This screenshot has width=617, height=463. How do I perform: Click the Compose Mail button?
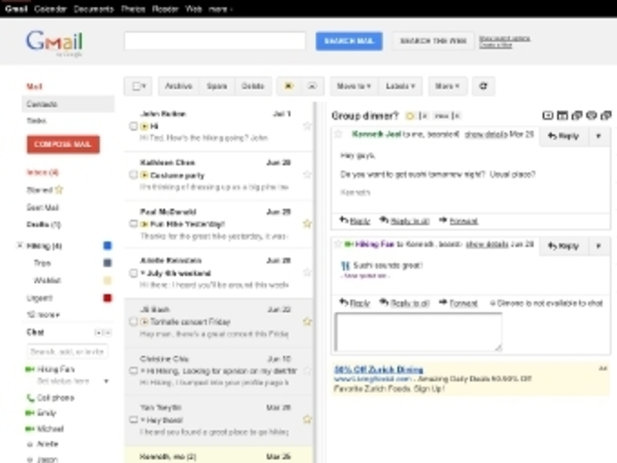pos(63,144)
